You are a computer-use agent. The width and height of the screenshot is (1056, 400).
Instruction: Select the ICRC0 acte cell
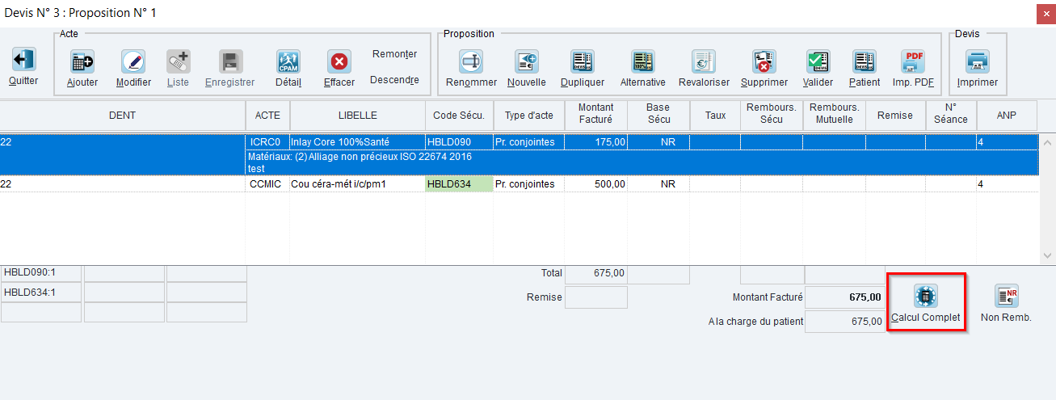(x=267, y=141)
